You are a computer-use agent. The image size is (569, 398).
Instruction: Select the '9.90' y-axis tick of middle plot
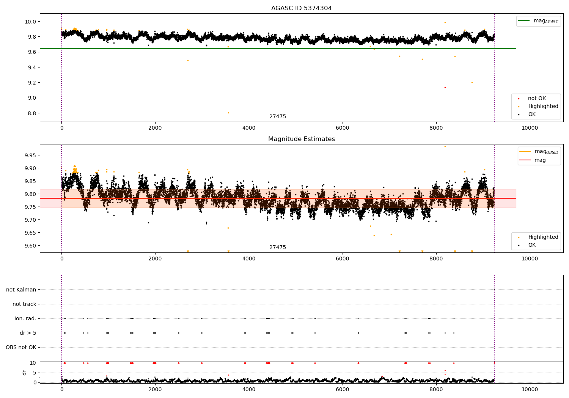pyautogui.click(x=30, y=168)
